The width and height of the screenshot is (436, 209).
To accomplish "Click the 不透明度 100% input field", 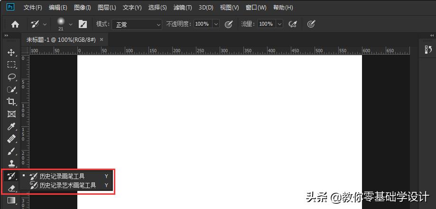I will (x=203, y=24).
